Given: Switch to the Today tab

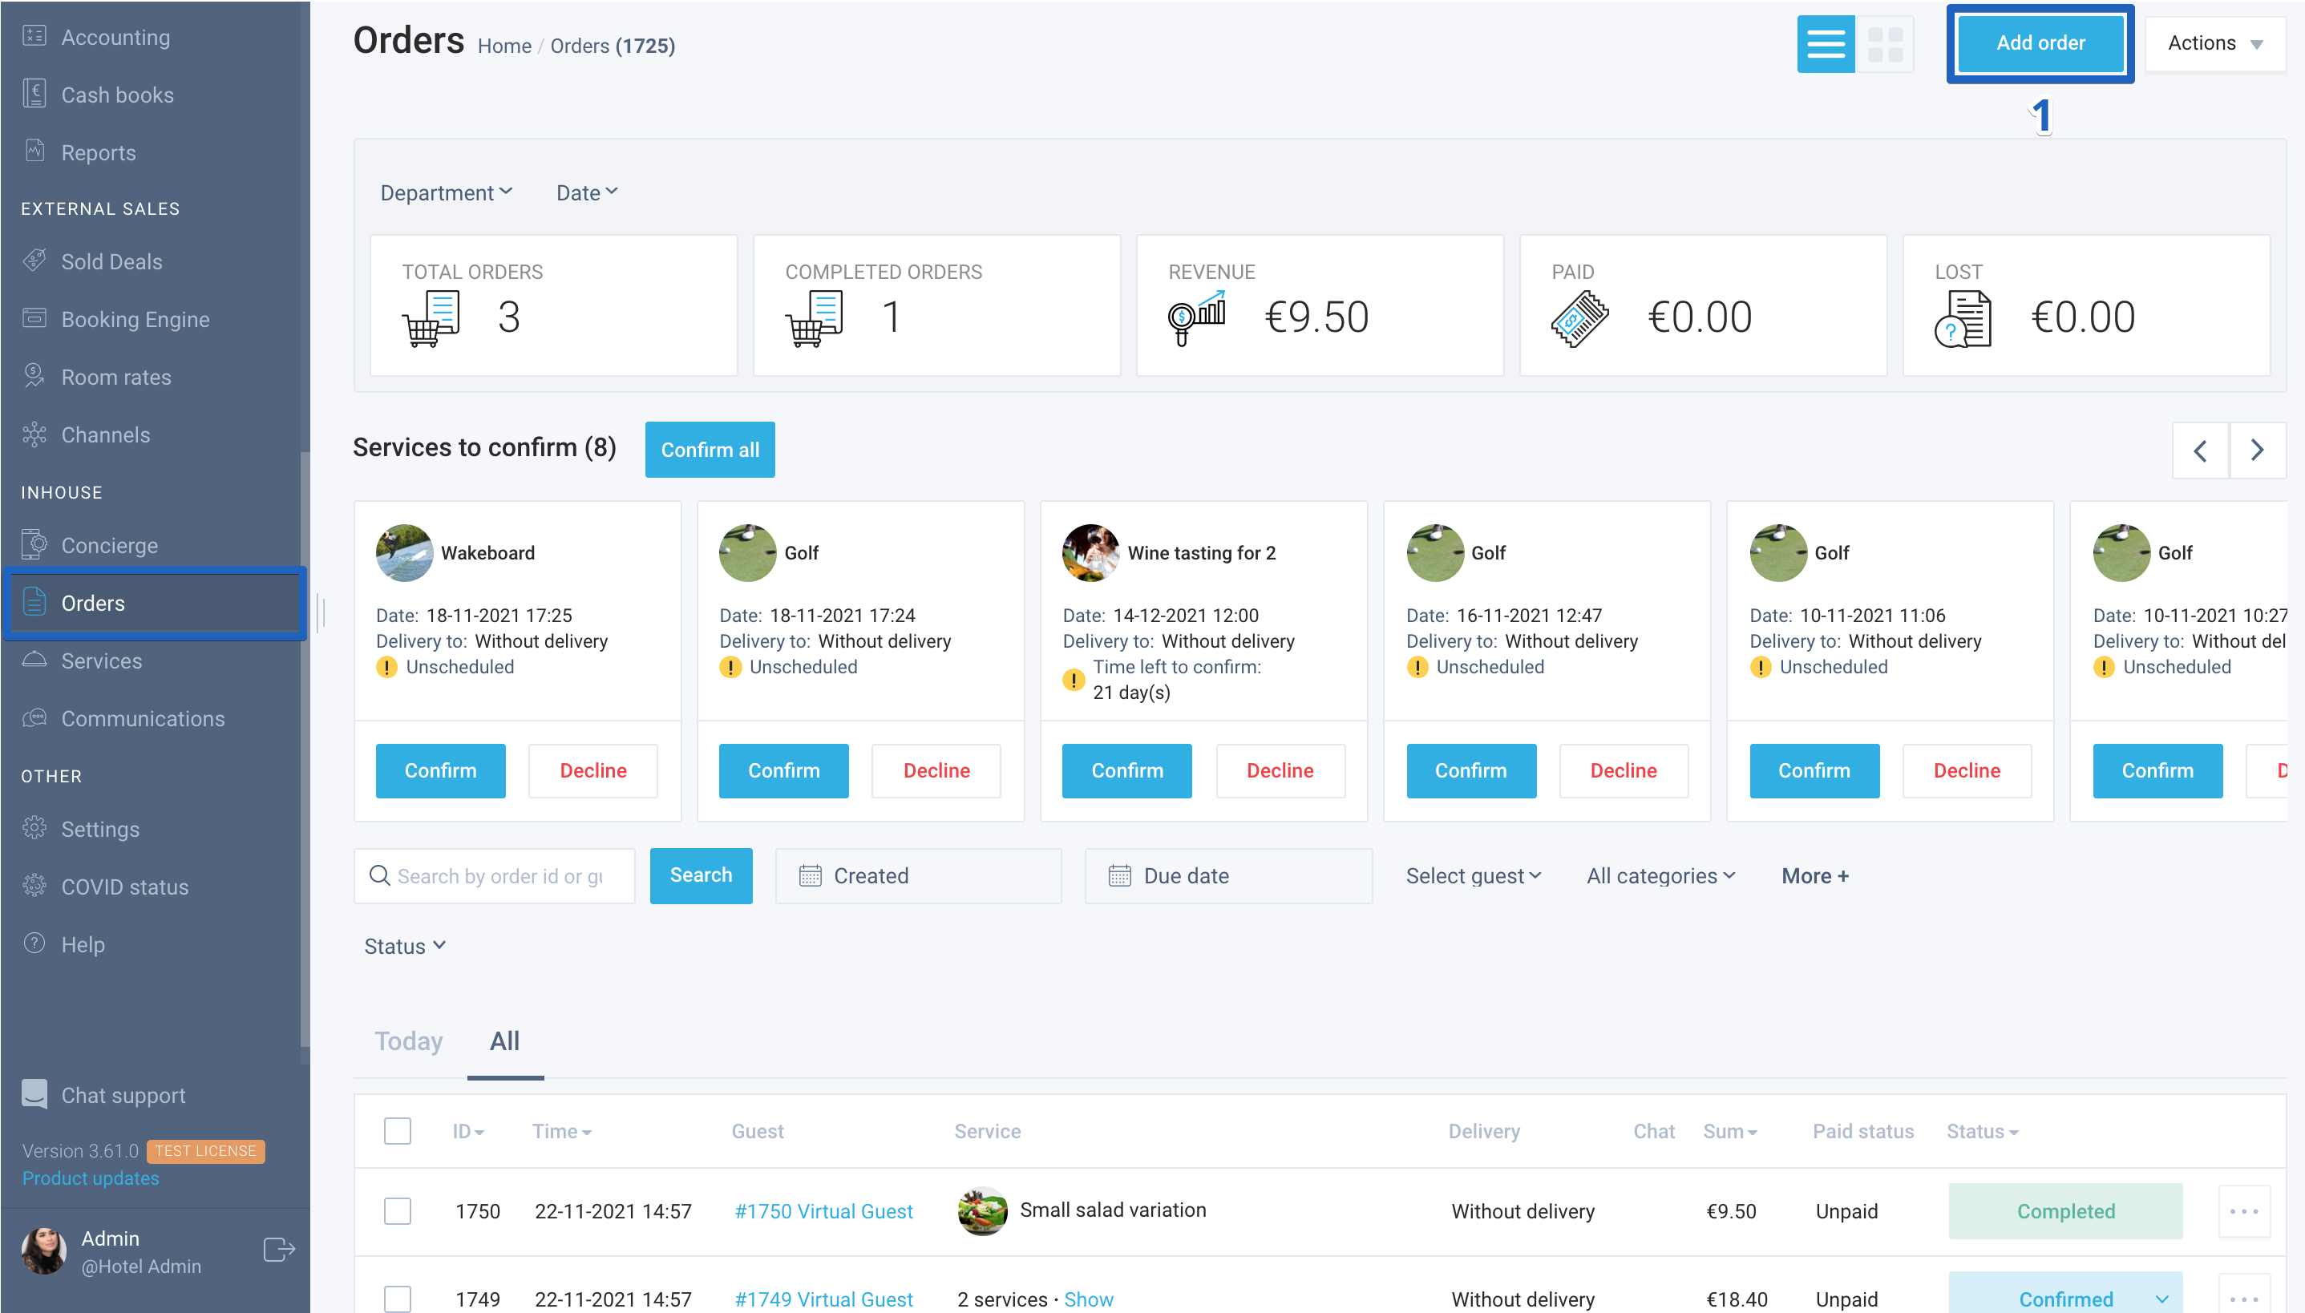Looking at the screenshot, I should pyautogui.click(x=409, y=1040).
